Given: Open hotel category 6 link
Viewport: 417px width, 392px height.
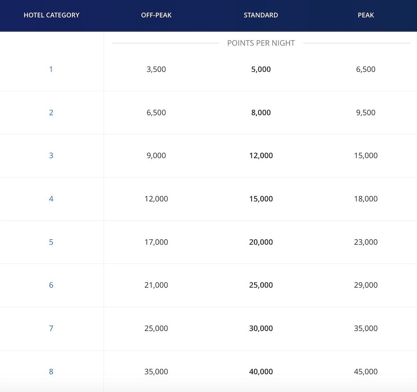Looking at the screenshot, I should 51,285.
